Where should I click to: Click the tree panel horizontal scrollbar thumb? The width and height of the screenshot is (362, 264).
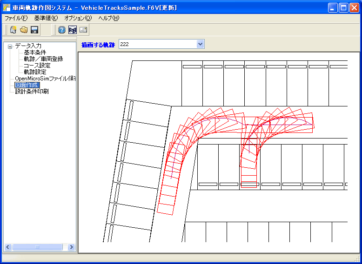[37, 247]
